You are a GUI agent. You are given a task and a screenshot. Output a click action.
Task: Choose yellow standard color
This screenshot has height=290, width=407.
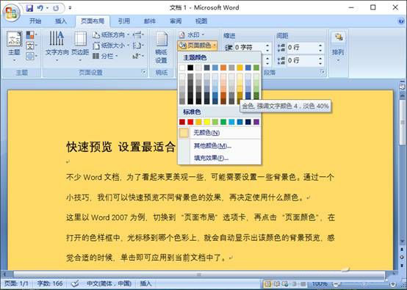(x=207, y=122)
